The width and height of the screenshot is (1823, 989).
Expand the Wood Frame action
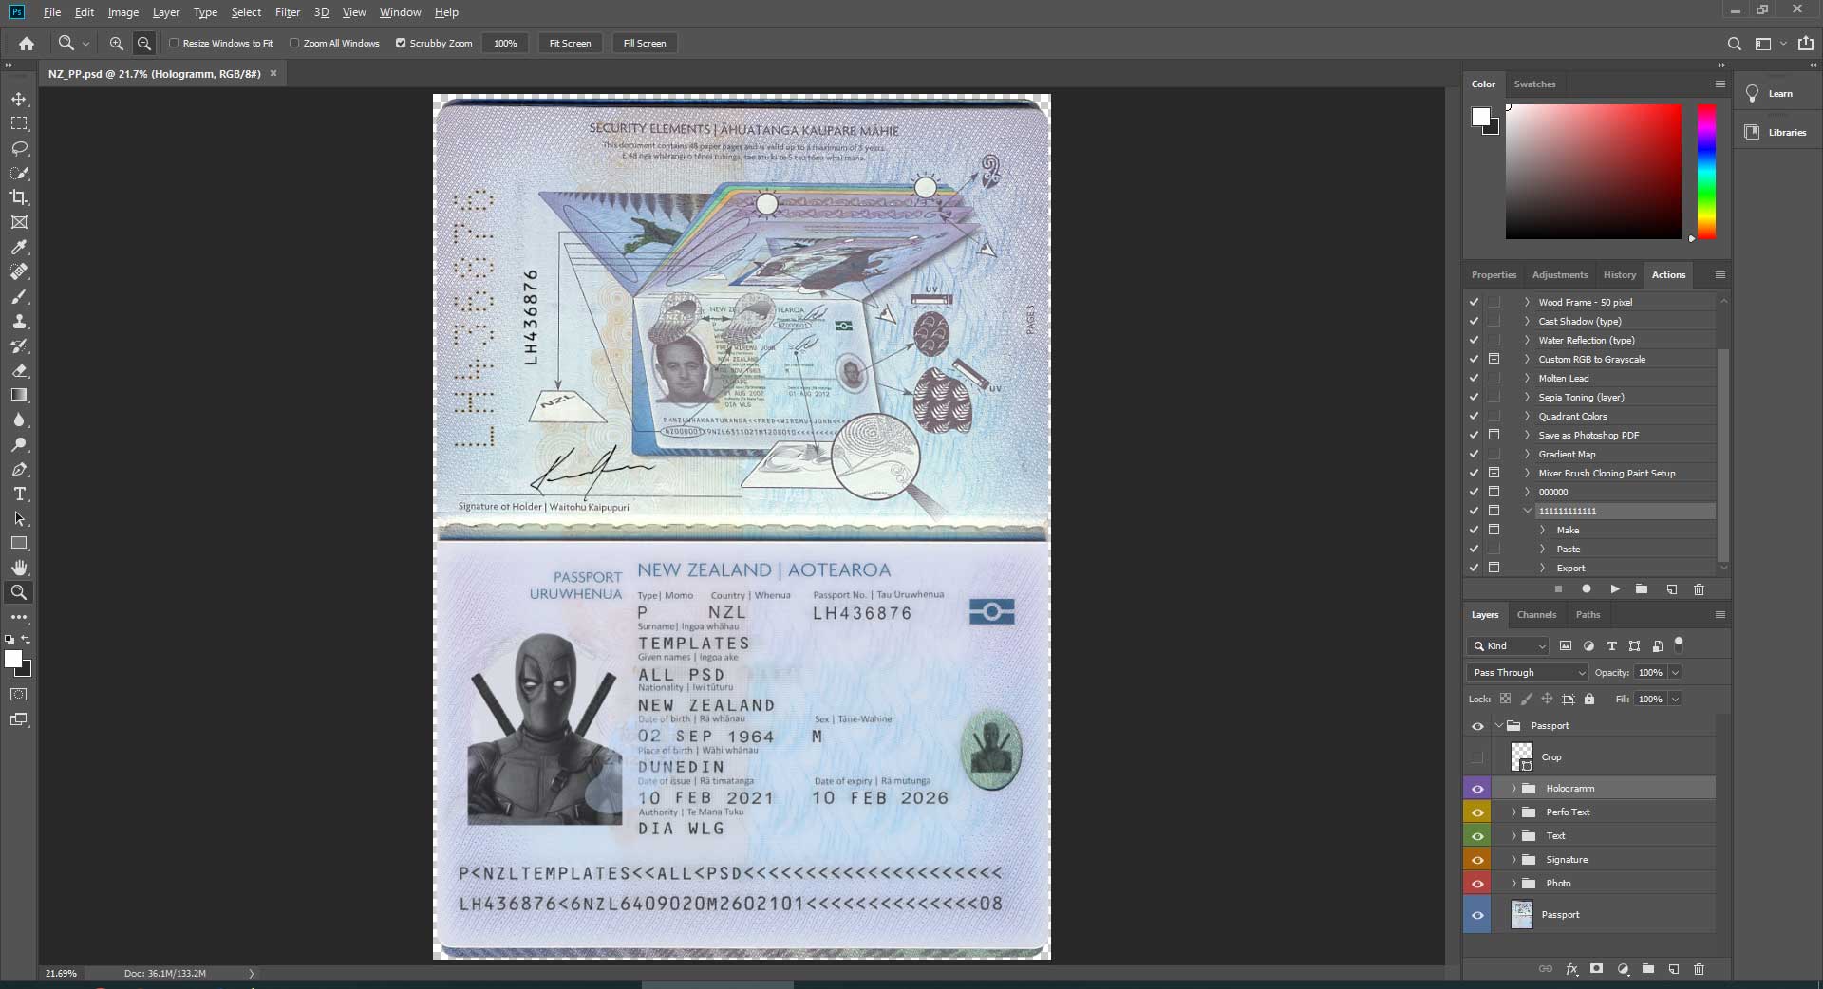1527,302
